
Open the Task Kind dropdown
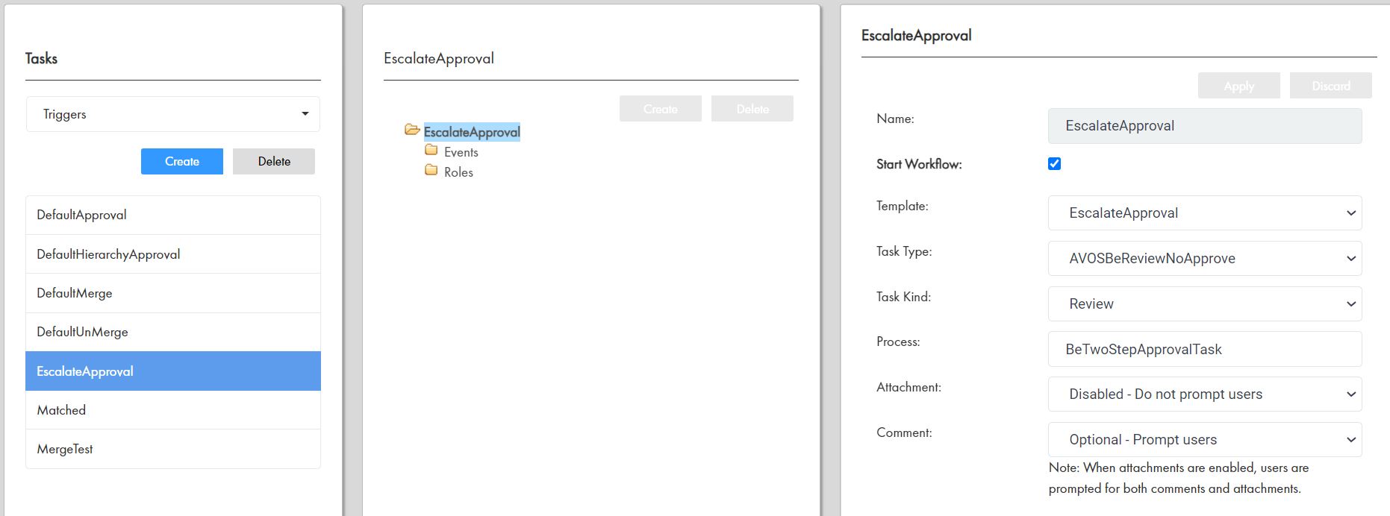pos(1205,303)
